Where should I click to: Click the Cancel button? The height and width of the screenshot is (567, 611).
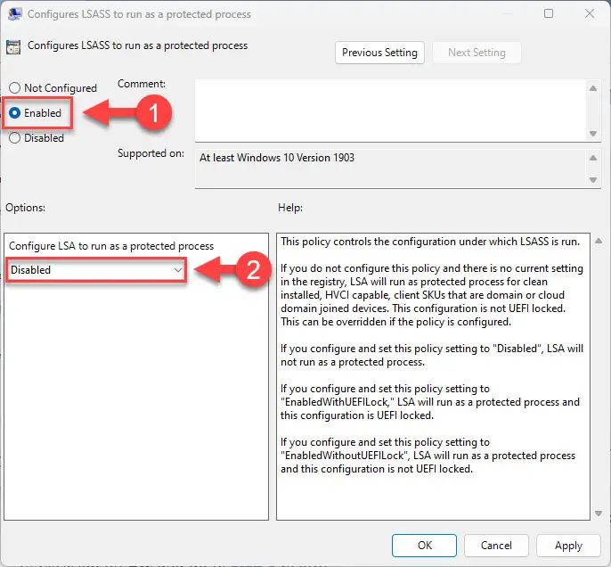(x=496, y=546)
